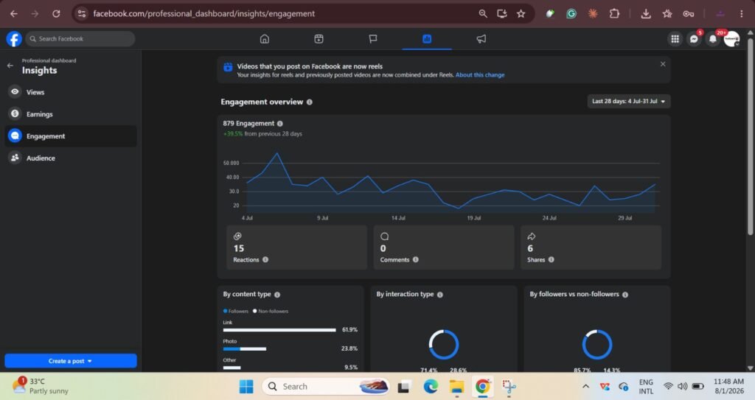Open the browser Extensions puzzle icon
755x400 pixels.
coord(614,13)
